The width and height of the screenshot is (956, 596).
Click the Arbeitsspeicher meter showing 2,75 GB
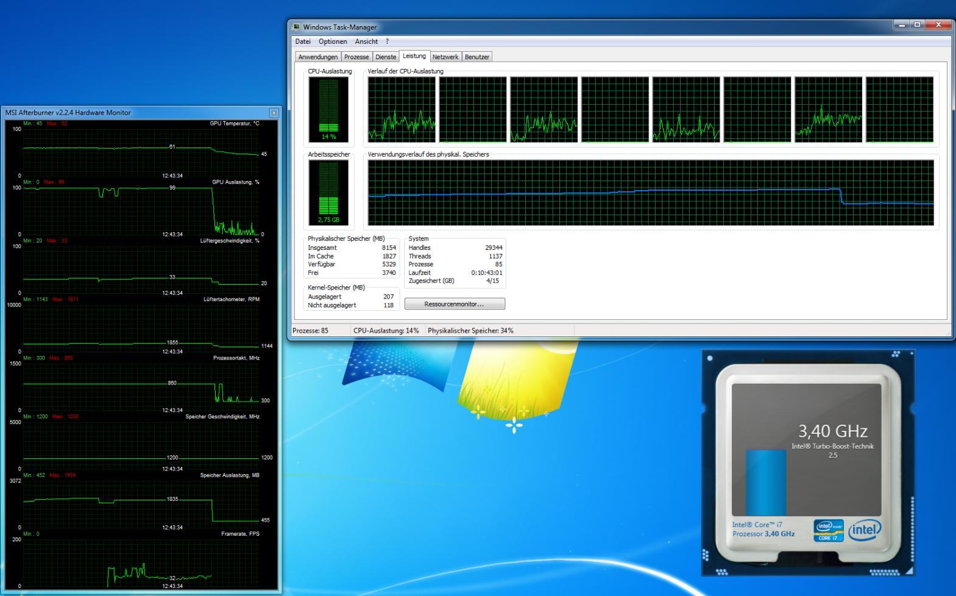328,193
